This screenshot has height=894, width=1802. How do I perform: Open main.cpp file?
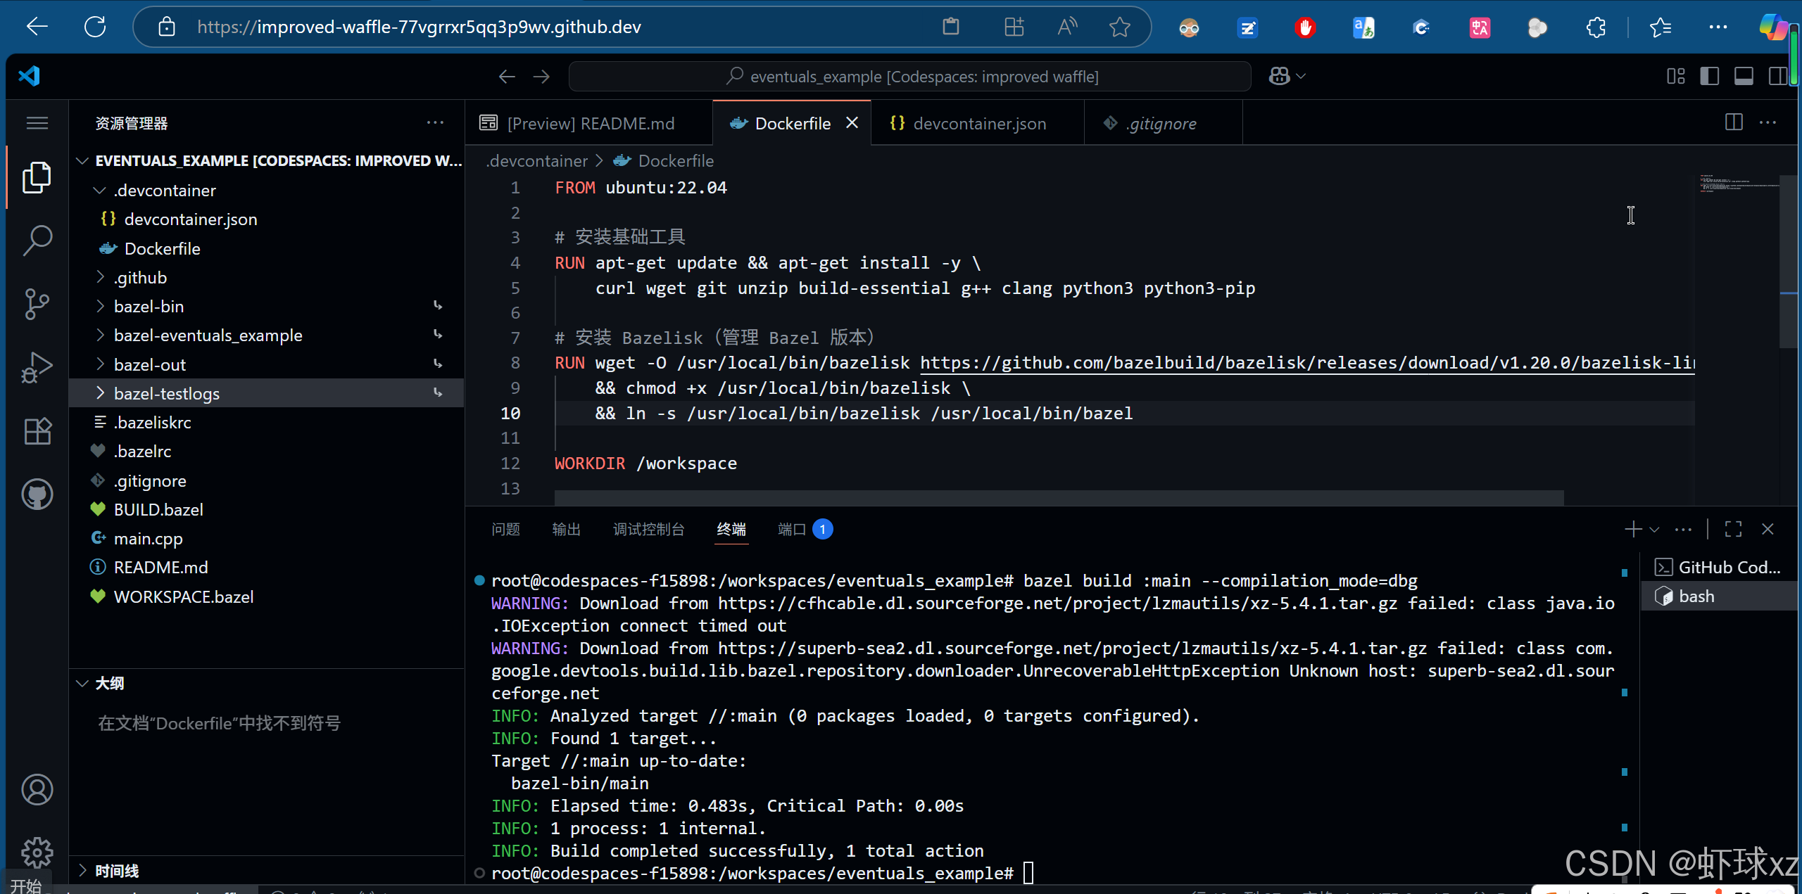point(266,538)
